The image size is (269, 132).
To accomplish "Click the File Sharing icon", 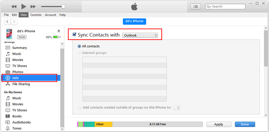I will (x=8, y=84).
